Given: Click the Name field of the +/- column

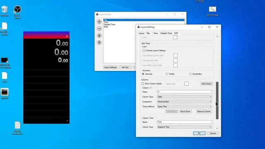Looking at the screenshot, I should tap(184, 92).
